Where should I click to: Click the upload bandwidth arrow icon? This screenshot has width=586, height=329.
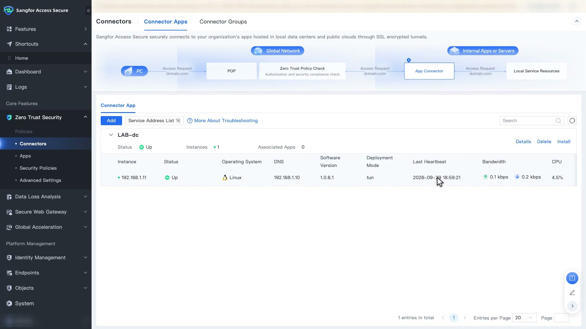[x=485, y=177]
